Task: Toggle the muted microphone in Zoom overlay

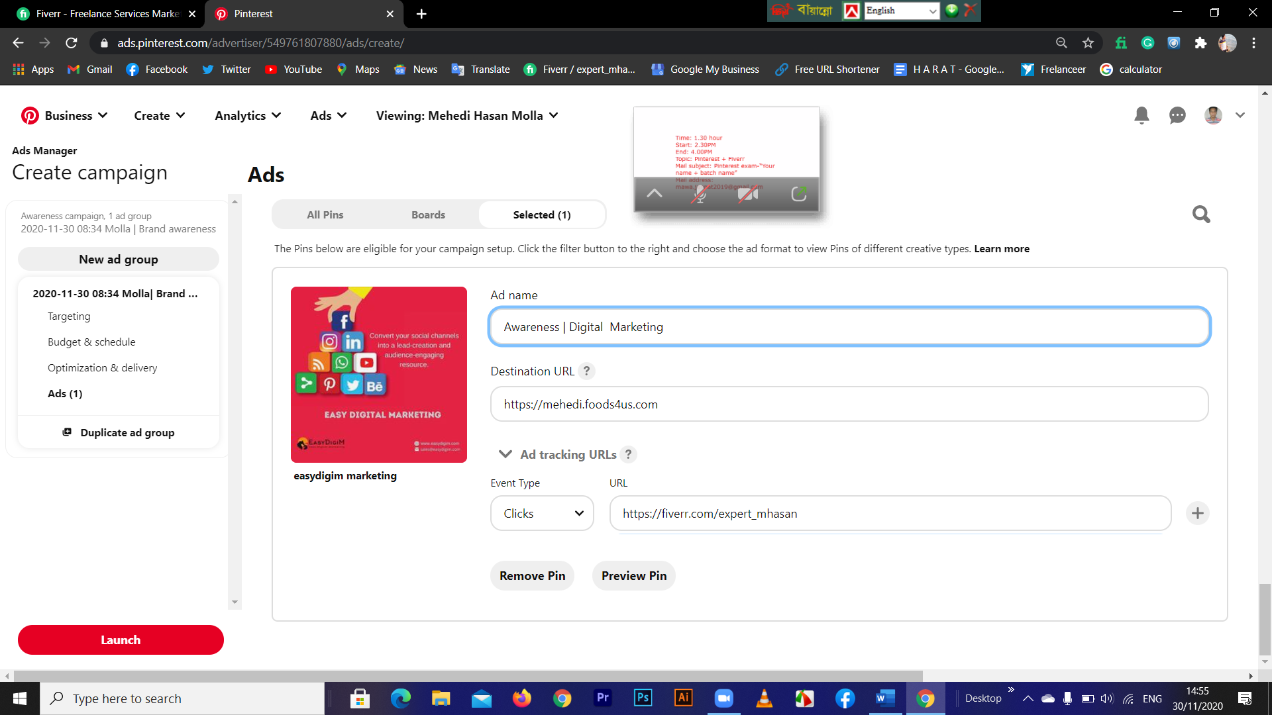Action: 700,194
